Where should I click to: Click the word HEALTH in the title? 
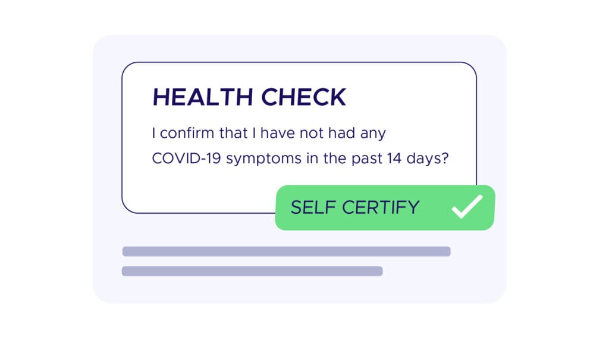coord(202,97)
